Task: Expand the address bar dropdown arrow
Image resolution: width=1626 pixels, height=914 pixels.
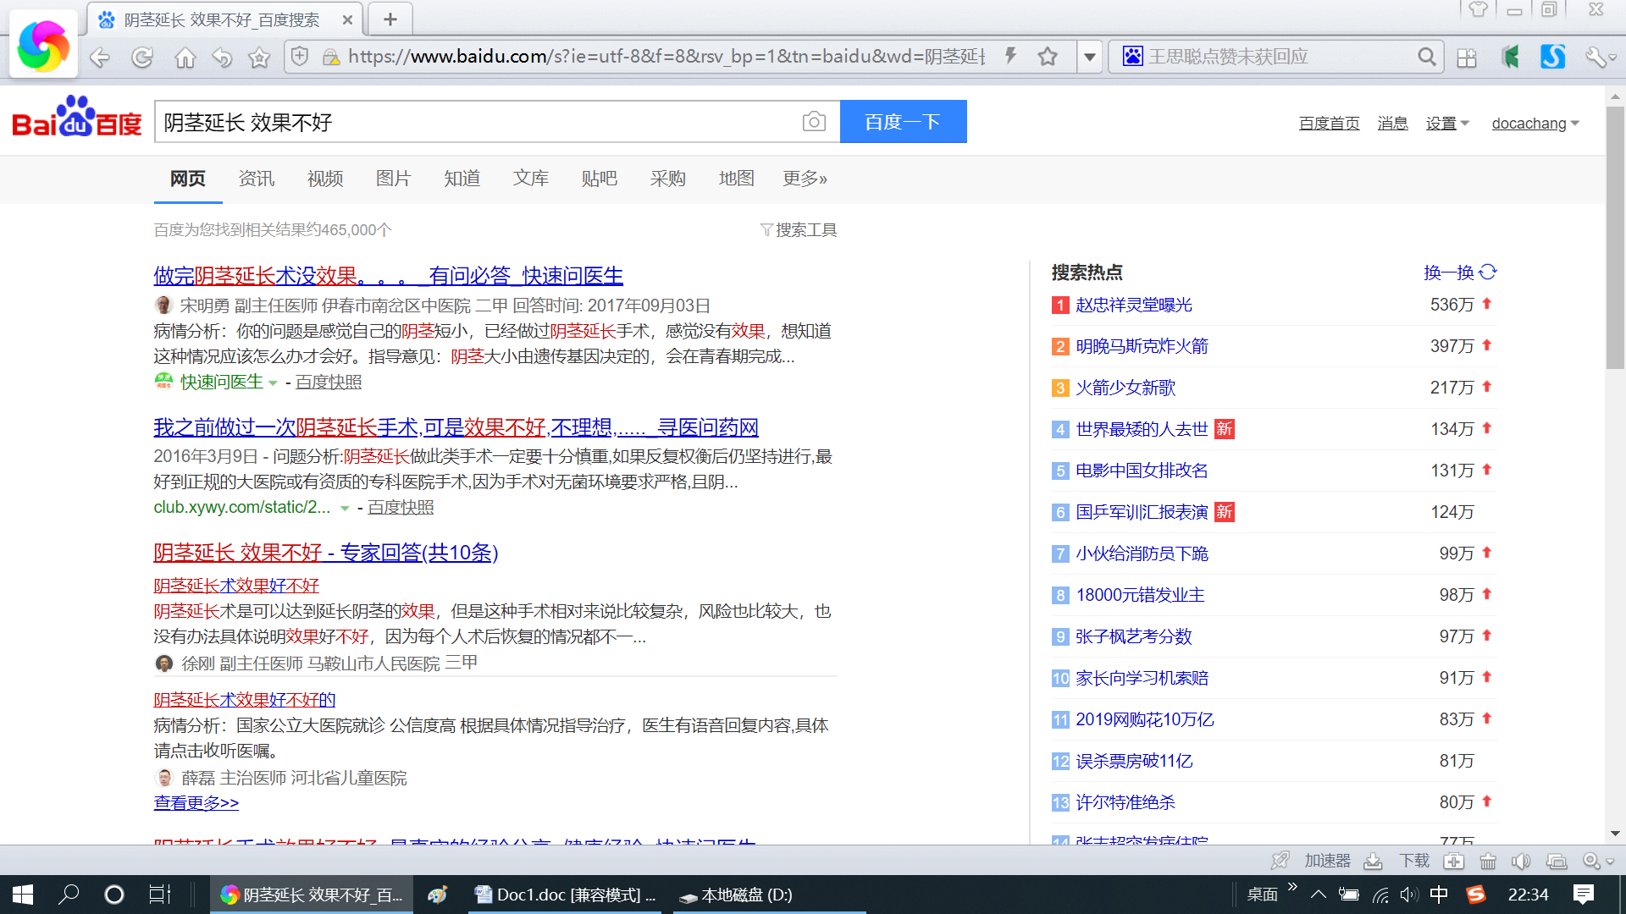Action: pos(1090,57)
